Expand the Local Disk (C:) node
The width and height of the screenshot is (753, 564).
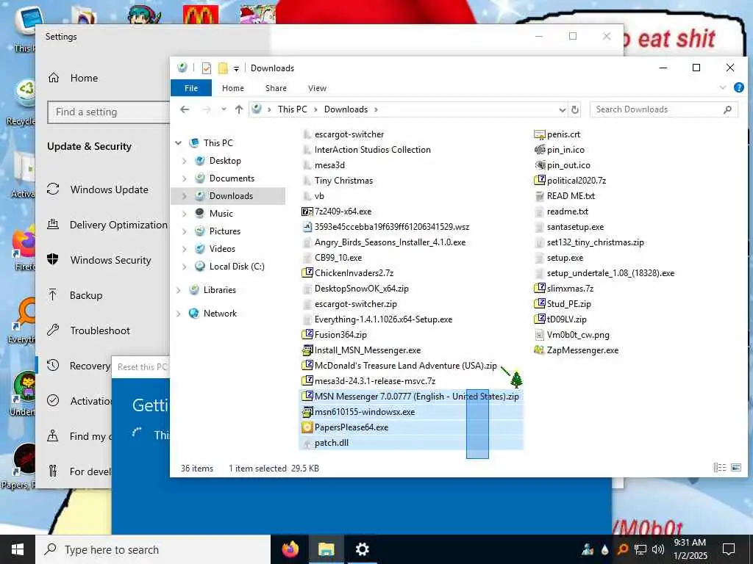click(185, 267)
